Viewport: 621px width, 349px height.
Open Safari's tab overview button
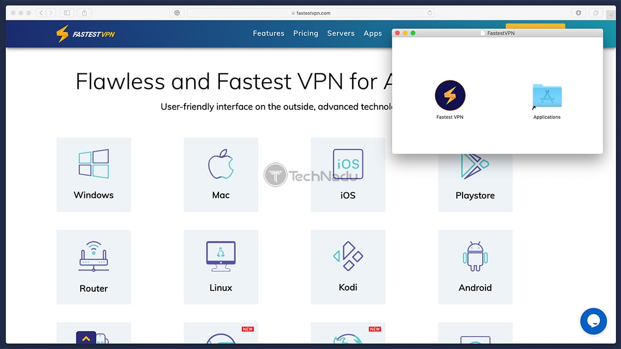coord(596,12)
